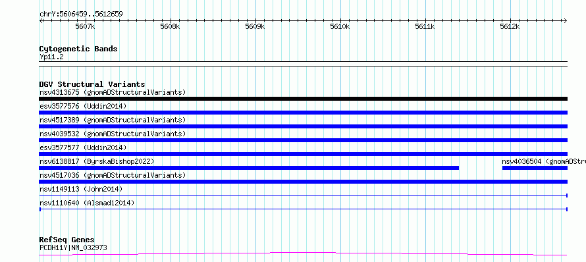Click the blue bar under esv3577576
Screen dimensions: 586x262
303,113
